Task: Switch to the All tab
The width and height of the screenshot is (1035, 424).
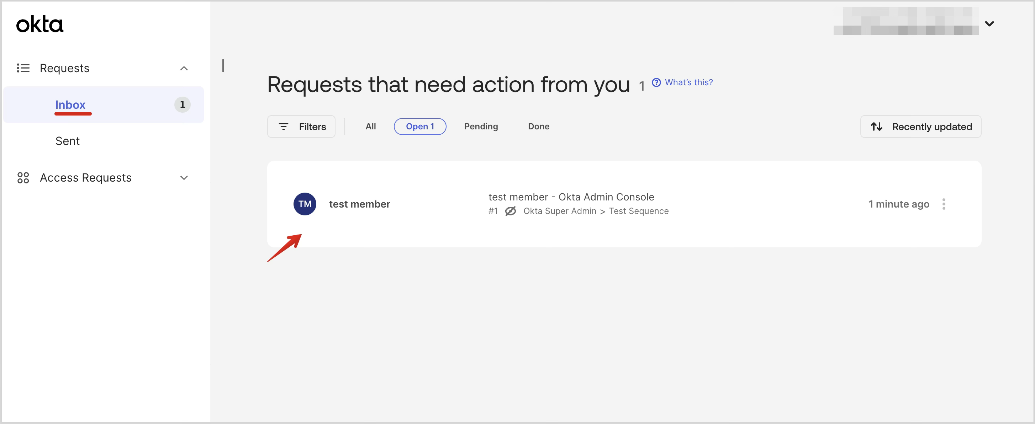Action: pyautogui.click(x=370, y=126)
